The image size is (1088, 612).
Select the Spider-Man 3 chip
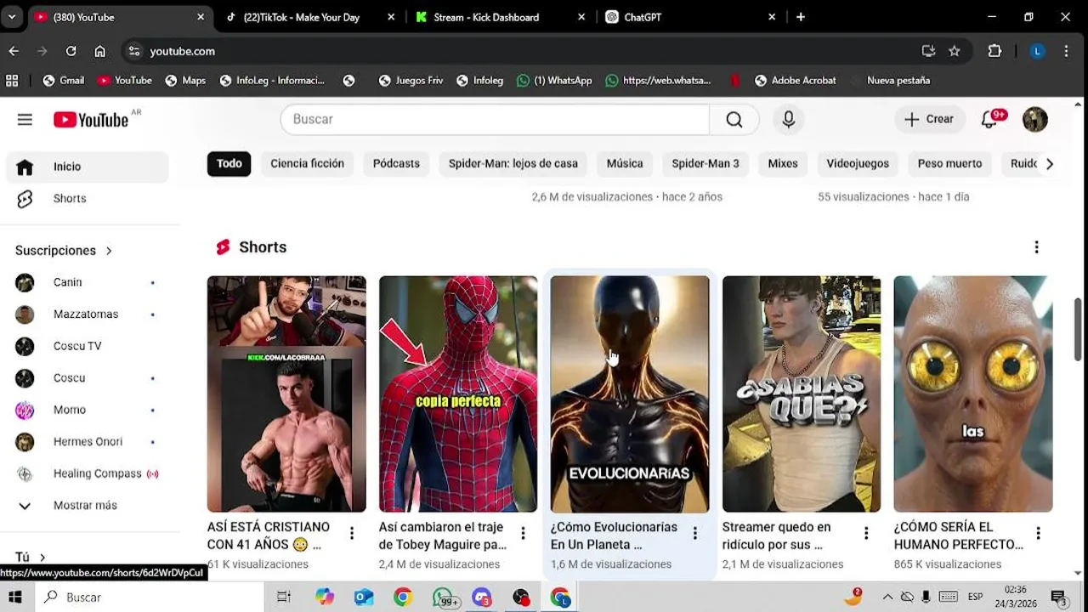[x=705, y=163]
